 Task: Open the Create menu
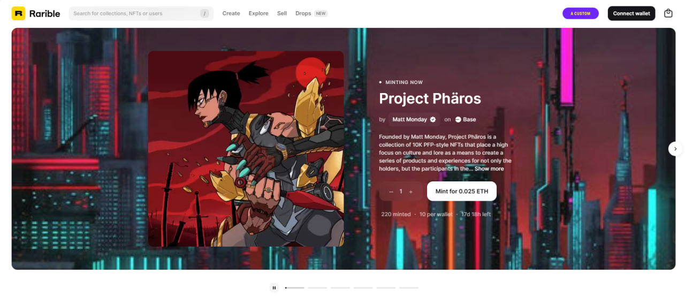coord(231,13)
